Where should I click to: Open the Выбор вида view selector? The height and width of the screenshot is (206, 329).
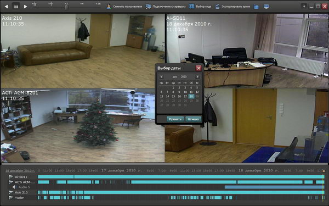coord(191,7)
